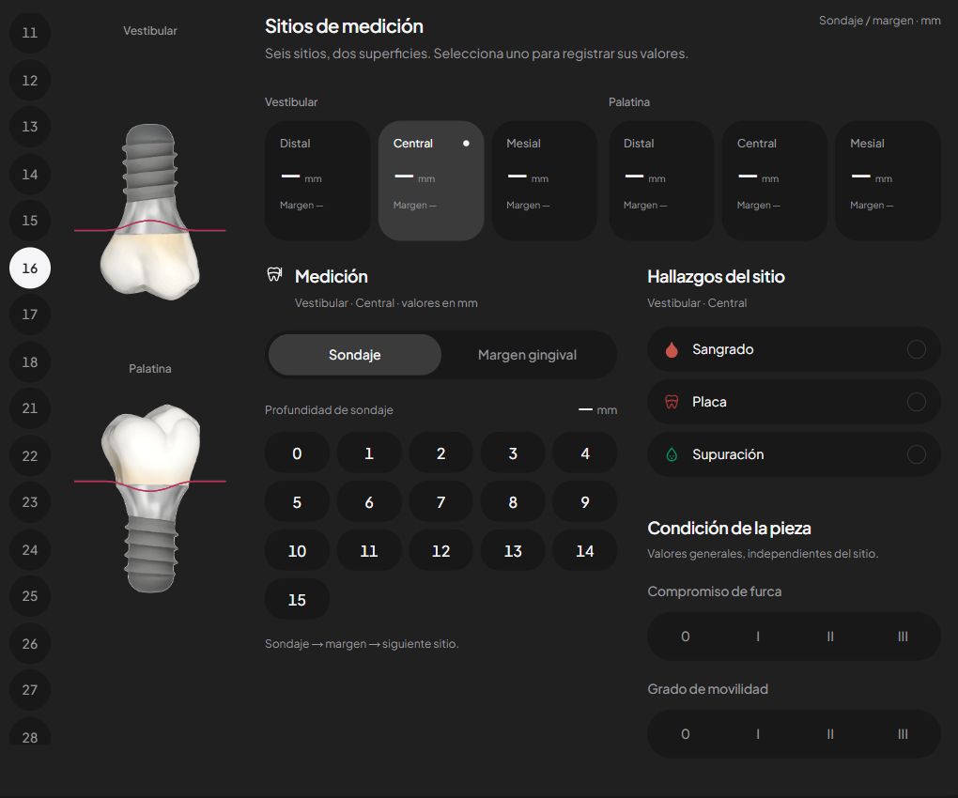This screenshot has height=798, width=958.
Task: Select tooth 17 in the sidebar
Action: [x=30, y=315]
